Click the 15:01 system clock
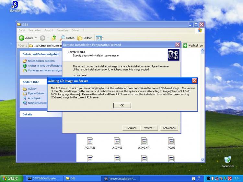The height and width of the screenshot is (182, 243). click(236, 178)
